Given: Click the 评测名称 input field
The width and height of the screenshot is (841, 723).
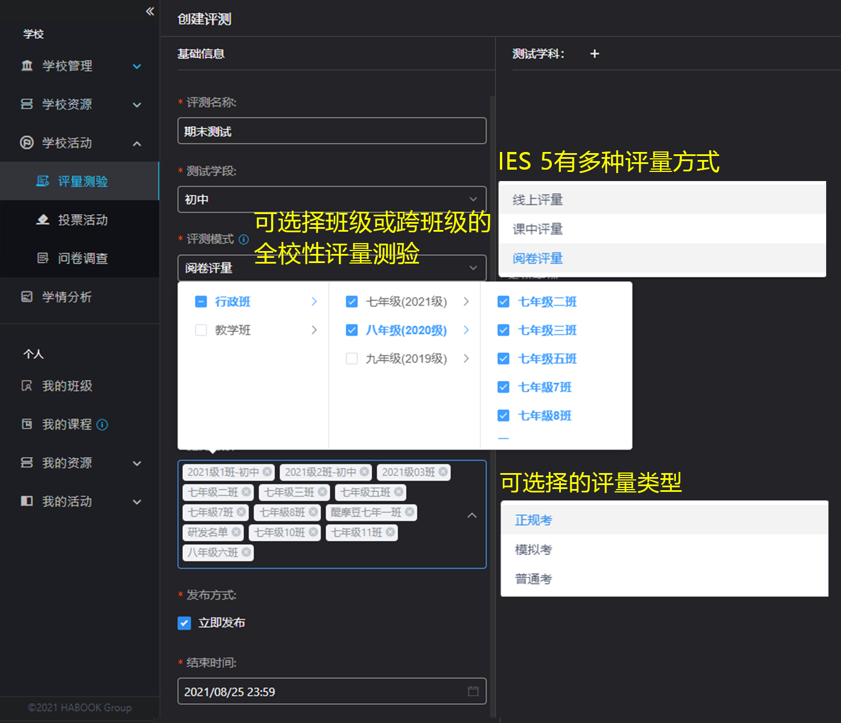Looking at the screenshot, I should [331, 132].
